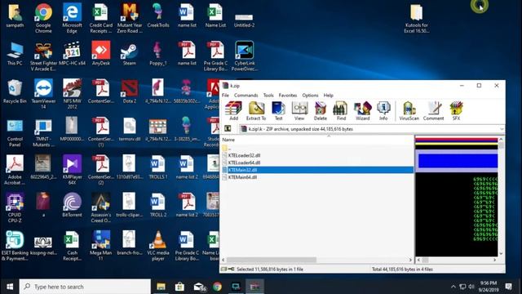Click the View file toolbar icon
This screenshot has width=522, height=294.
pos(299,111)
